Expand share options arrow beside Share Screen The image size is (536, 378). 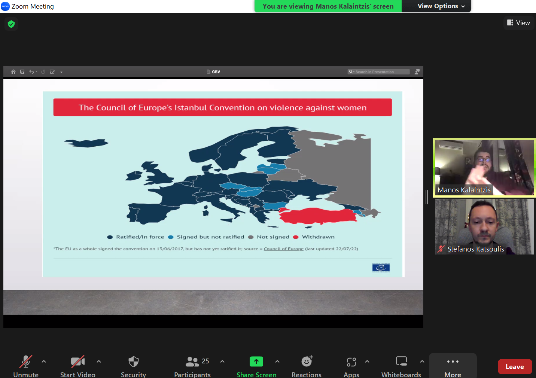pyautogui.click(x=277, y=362)
